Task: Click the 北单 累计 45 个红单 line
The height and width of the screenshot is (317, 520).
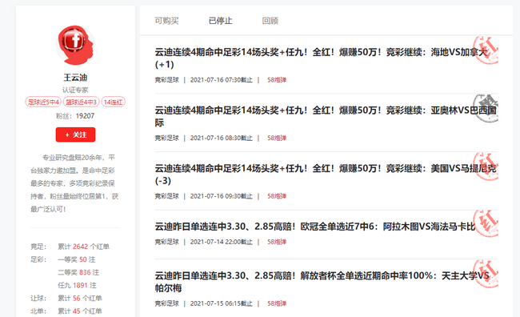Action: [x=66, y=311]
